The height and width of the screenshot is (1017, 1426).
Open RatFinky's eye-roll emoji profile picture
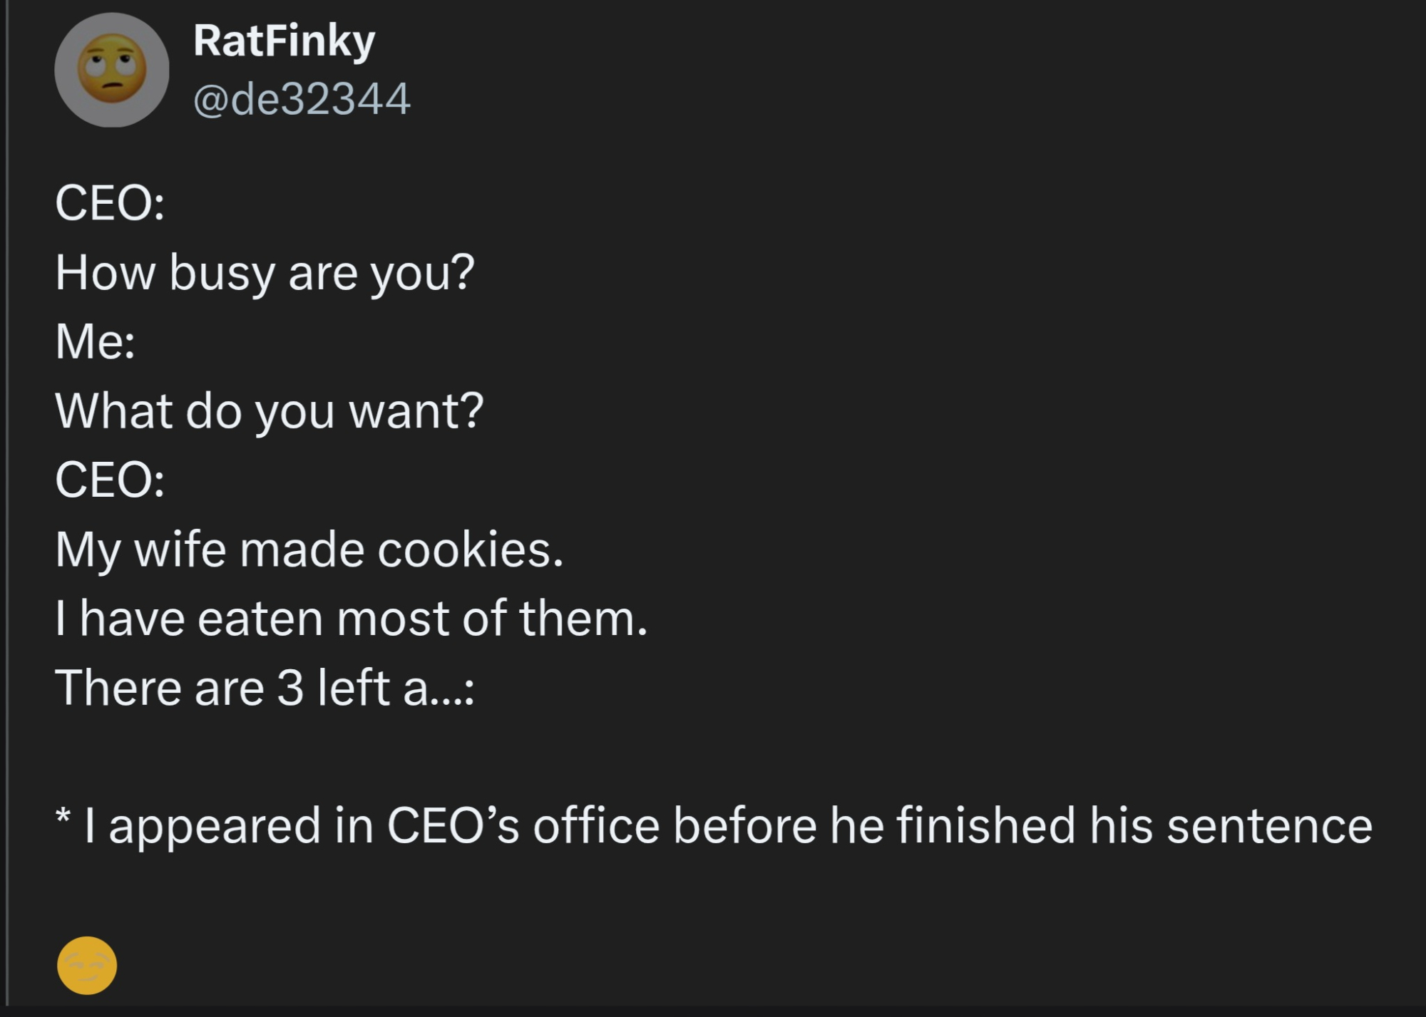[x=112, y=70]
